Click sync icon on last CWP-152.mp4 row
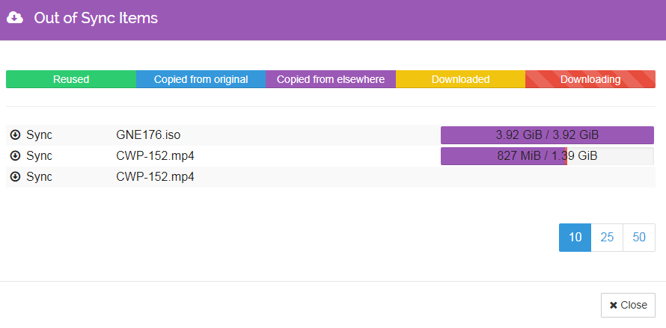Image resolution: width=666 pixels, height=328 pixels. (x=15, y=176)
